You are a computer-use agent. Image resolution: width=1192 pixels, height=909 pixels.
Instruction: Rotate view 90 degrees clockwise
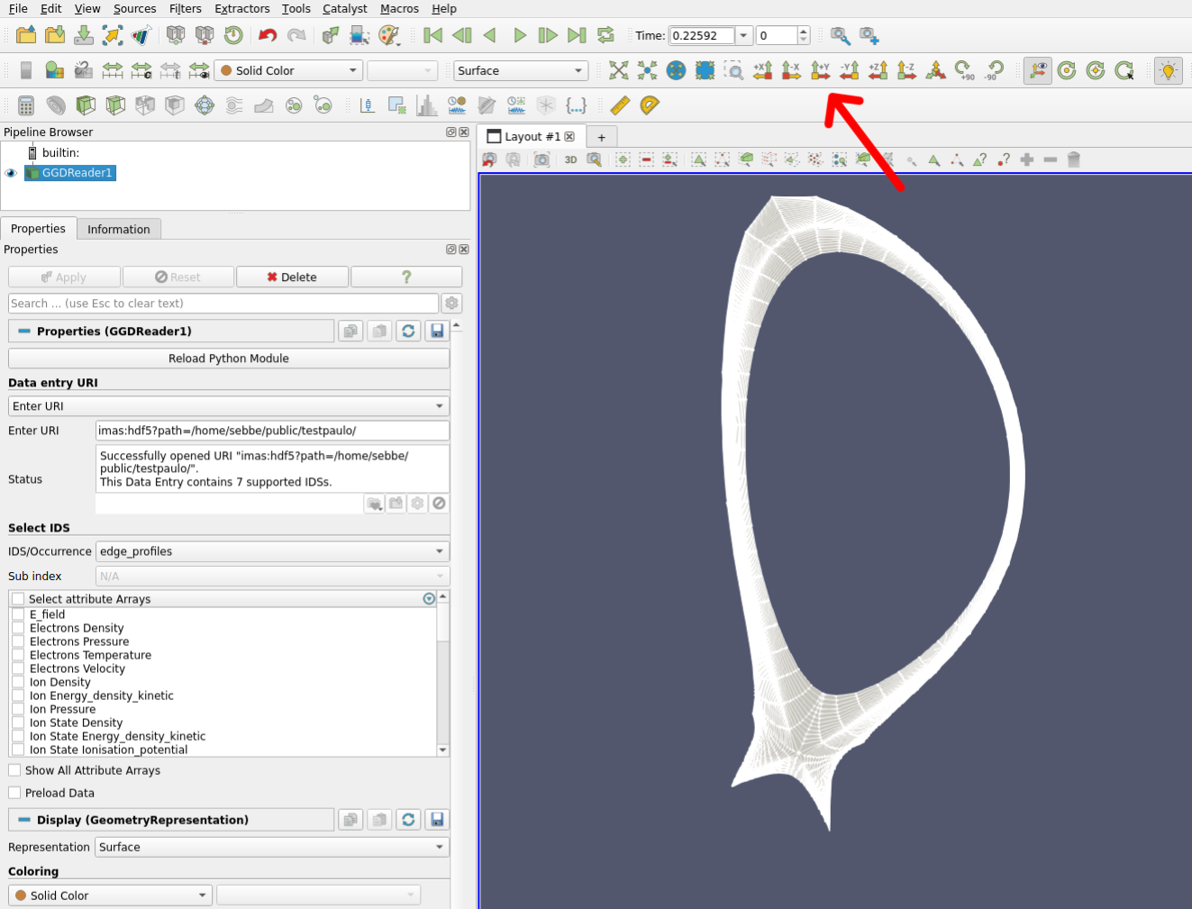coord(964,70)
